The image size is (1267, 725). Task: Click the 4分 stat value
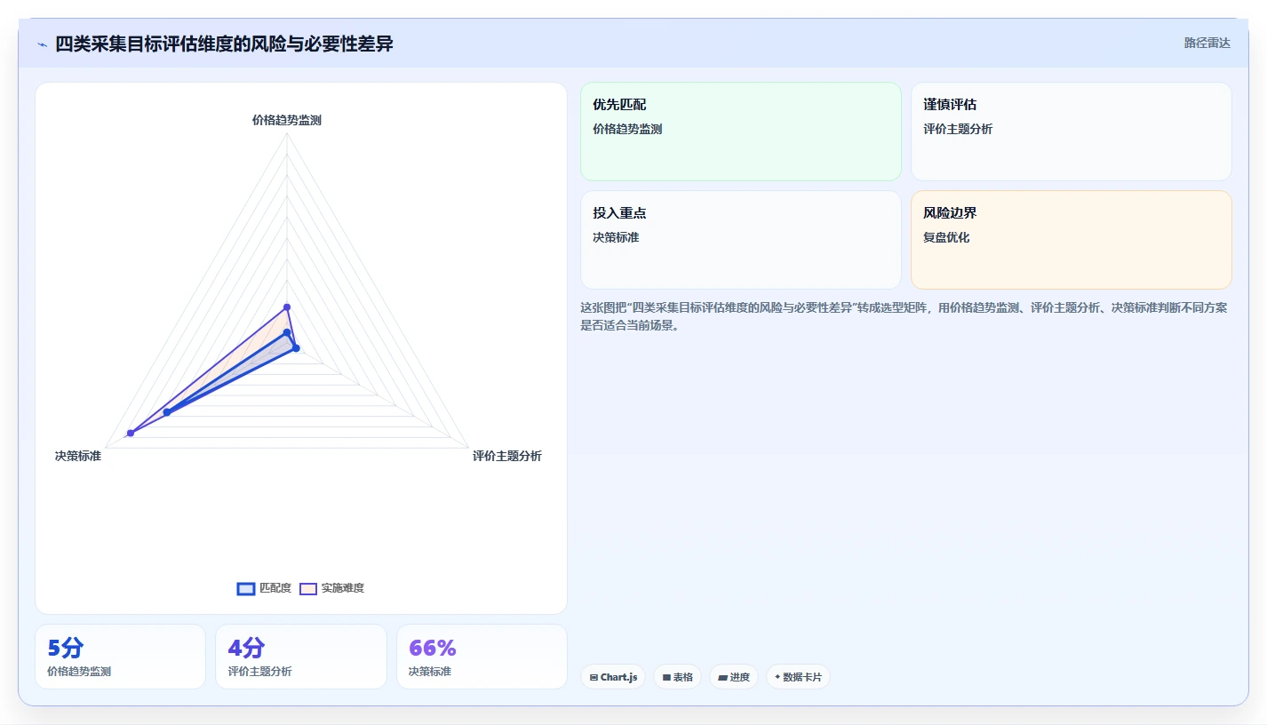click(x=246, y=648)
